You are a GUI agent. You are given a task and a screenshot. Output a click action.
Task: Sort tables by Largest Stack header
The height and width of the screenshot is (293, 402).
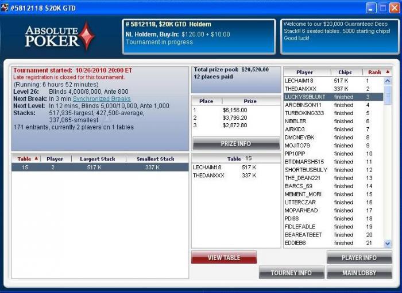click(x=98, y=159)
